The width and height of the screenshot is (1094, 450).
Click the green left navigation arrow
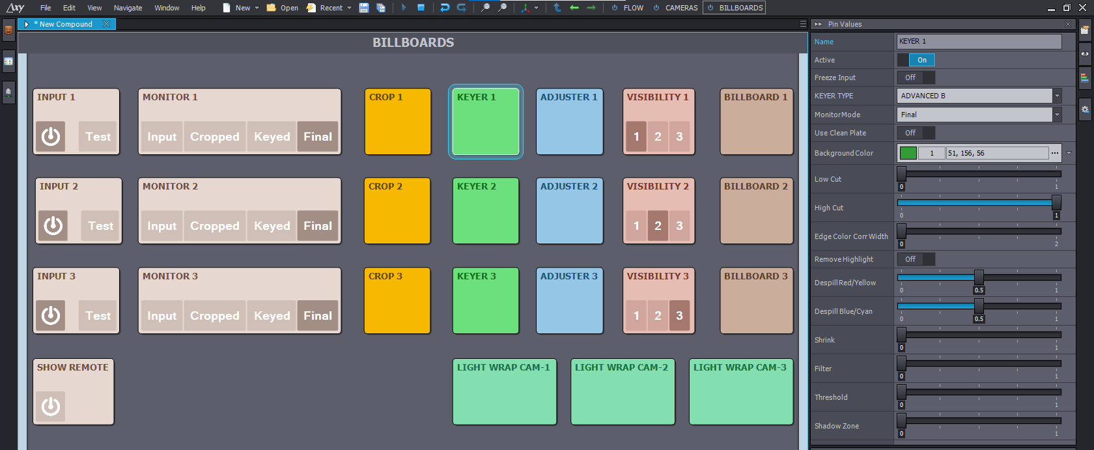[x=574, y=8]
